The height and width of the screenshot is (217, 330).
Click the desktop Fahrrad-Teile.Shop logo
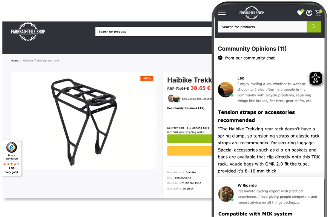pyautogui.click(x=28, y=32)
